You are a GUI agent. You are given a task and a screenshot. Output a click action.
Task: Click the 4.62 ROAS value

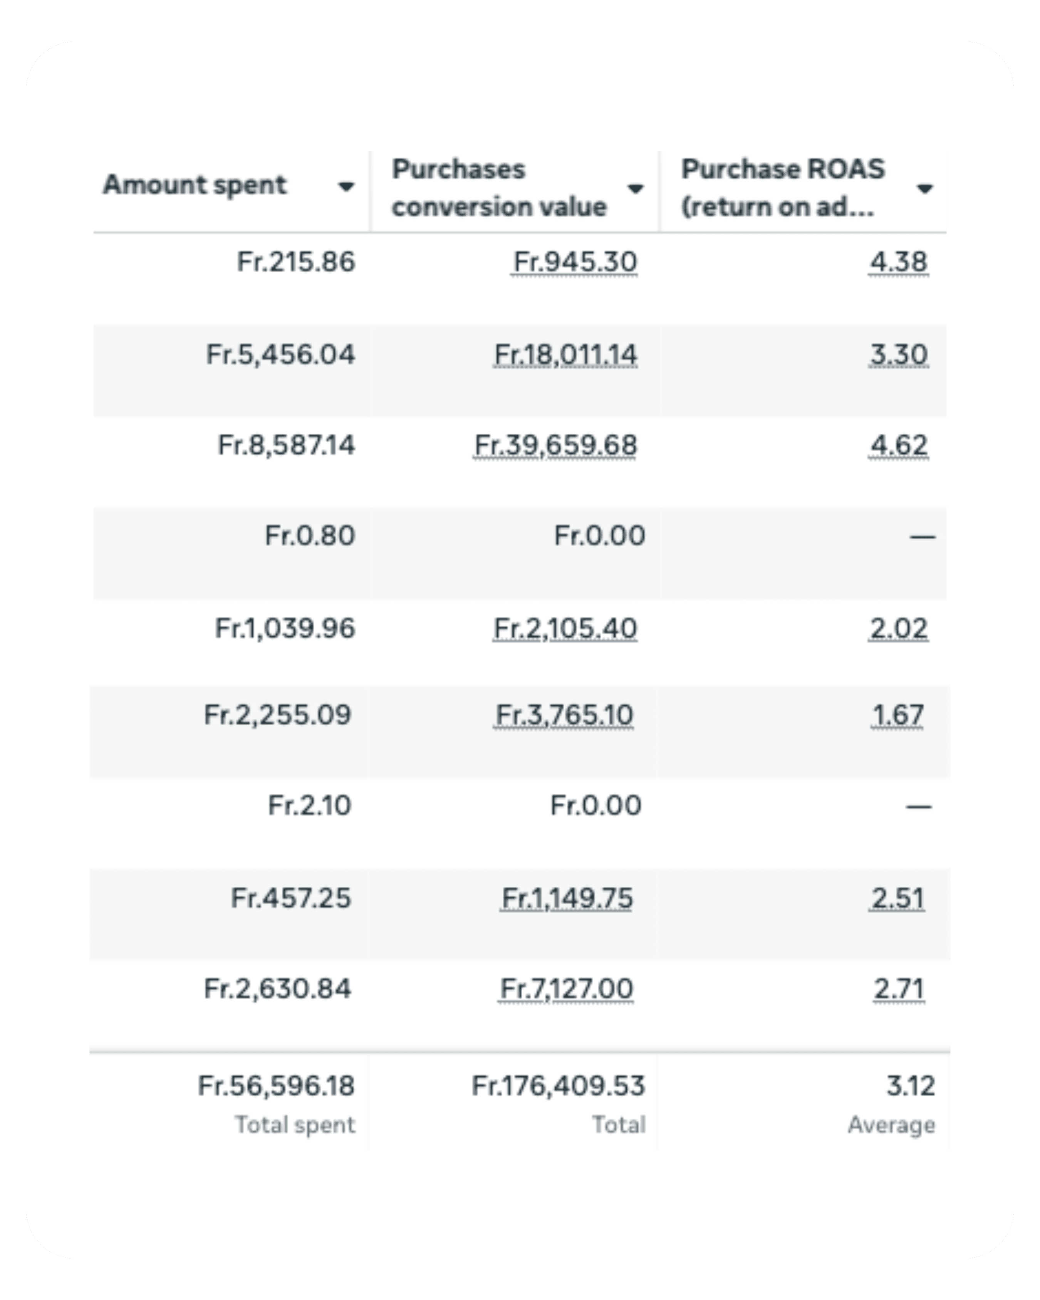click(898, 446)
